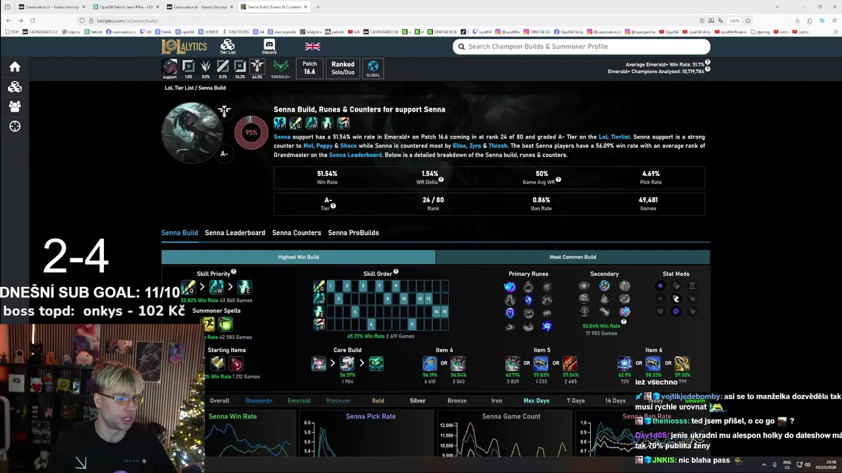Select the Most Common Build tab
The width and height of the screenshot is (842, 473).
pyautogui.click(x=573, y=257)
